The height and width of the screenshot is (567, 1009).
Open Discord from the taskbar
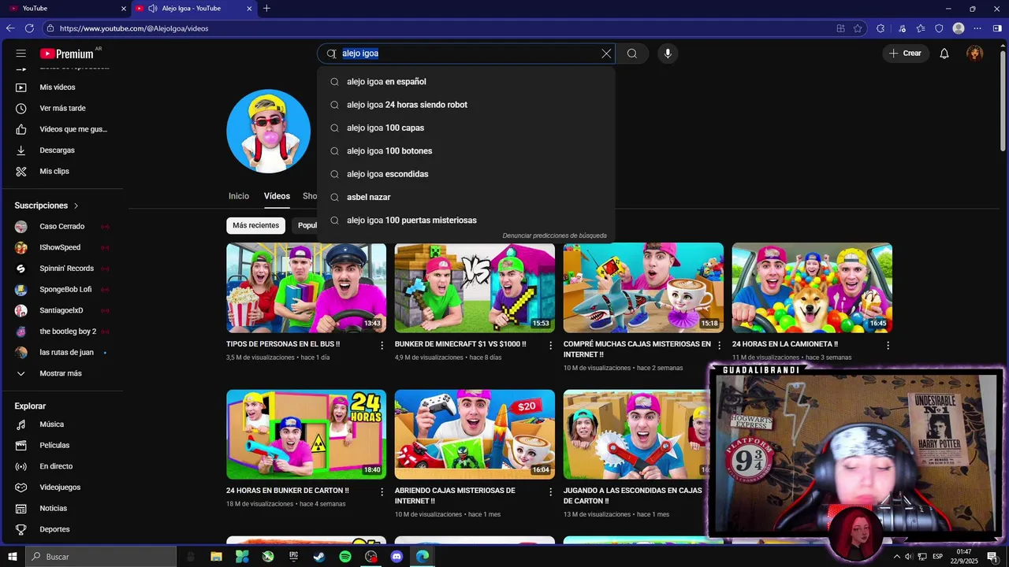[397, 557]
